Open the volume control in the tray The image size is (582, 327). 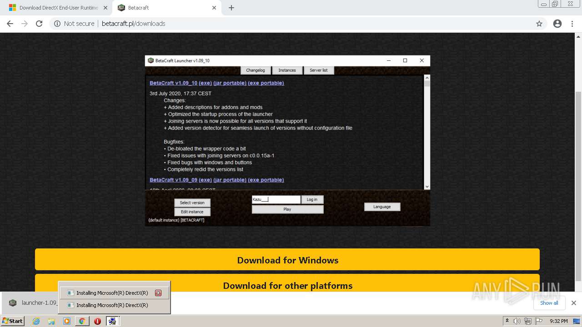click(x=517, y=321)
